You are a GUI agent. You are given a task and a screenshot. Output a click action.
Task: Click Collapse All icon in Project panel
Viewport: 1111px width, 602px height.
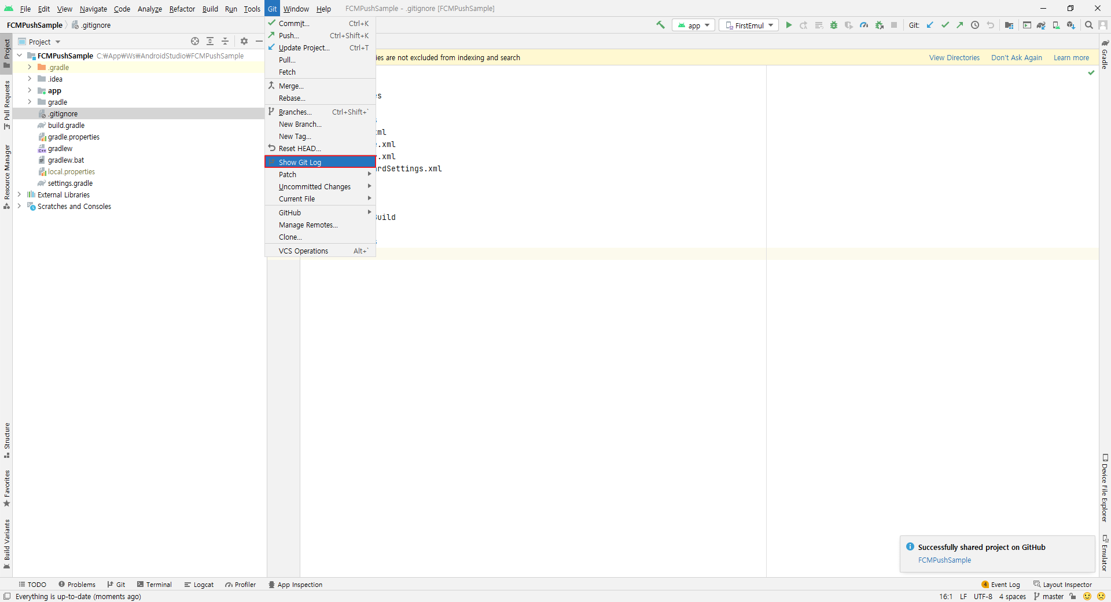(x=225, y=41)
